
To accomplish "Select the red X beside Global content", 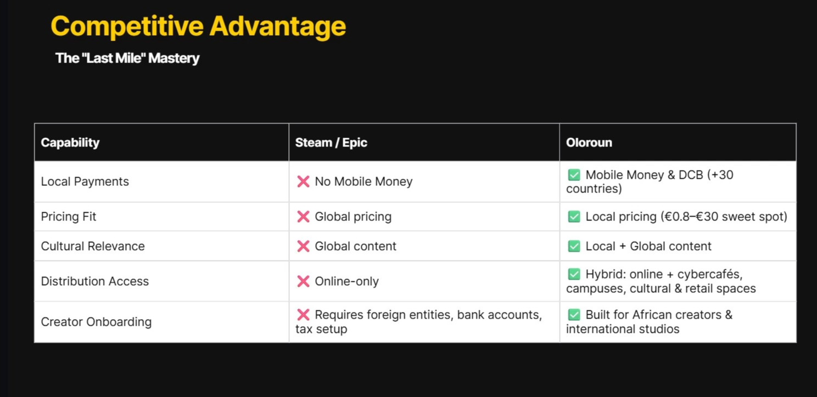I will point(303,246).
